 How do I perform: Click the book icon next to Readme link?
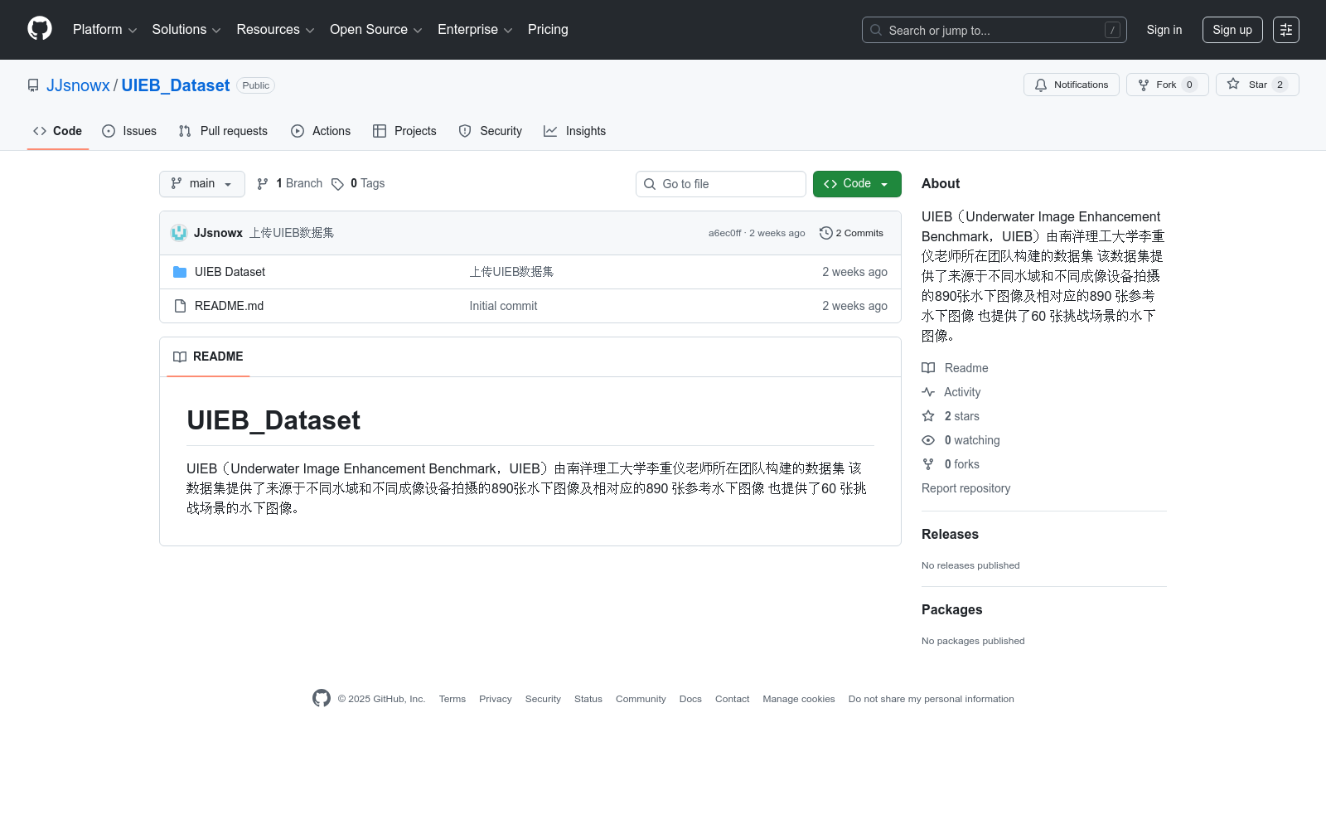928,368
